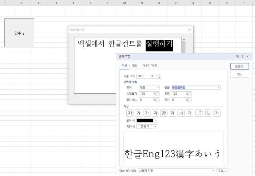Adjust the 기준 크기 spinner arrows

pos(160,76)
